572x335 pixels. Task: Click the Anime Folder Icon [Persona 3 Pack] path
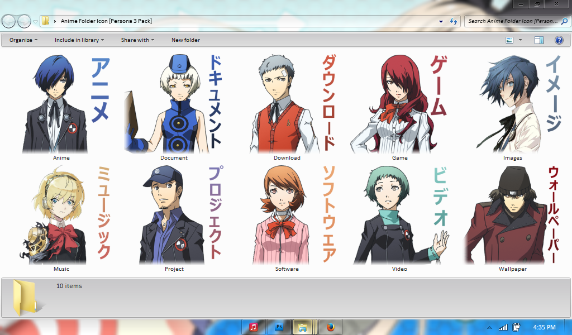[106, 21]
